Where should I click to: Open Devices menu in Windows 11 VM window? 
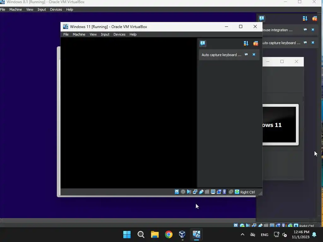pyautogui.click(x=119, y=34)
